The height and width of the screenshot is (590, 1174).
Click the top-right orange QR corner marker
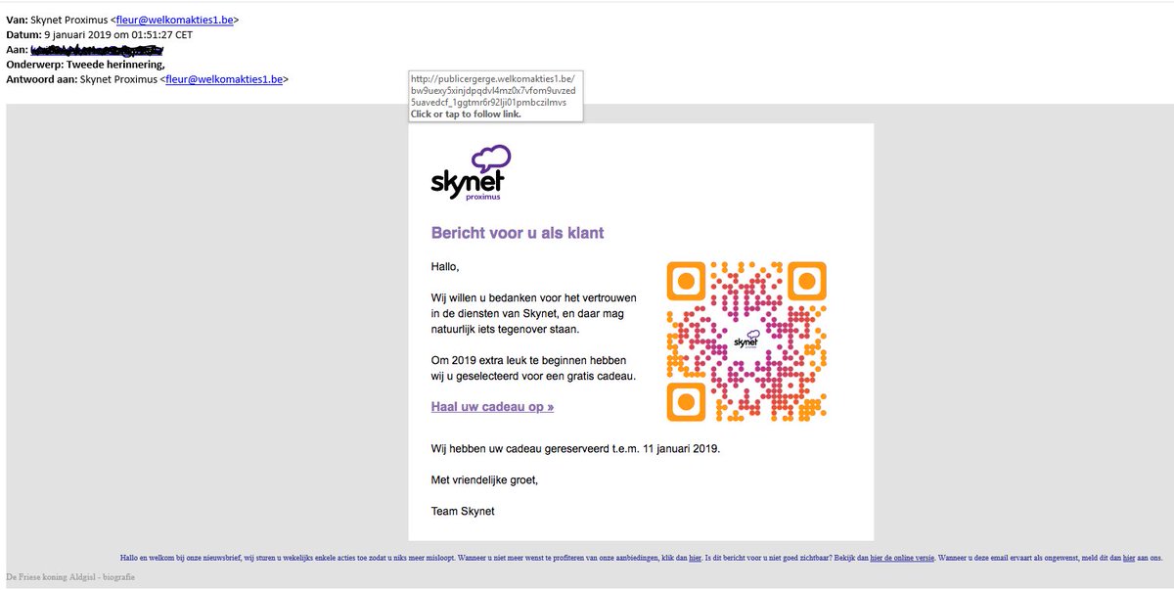click(806, 281)
